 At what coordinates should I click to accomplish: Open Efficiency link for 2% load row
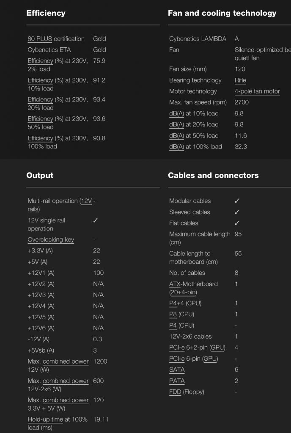tap(40, 61)
